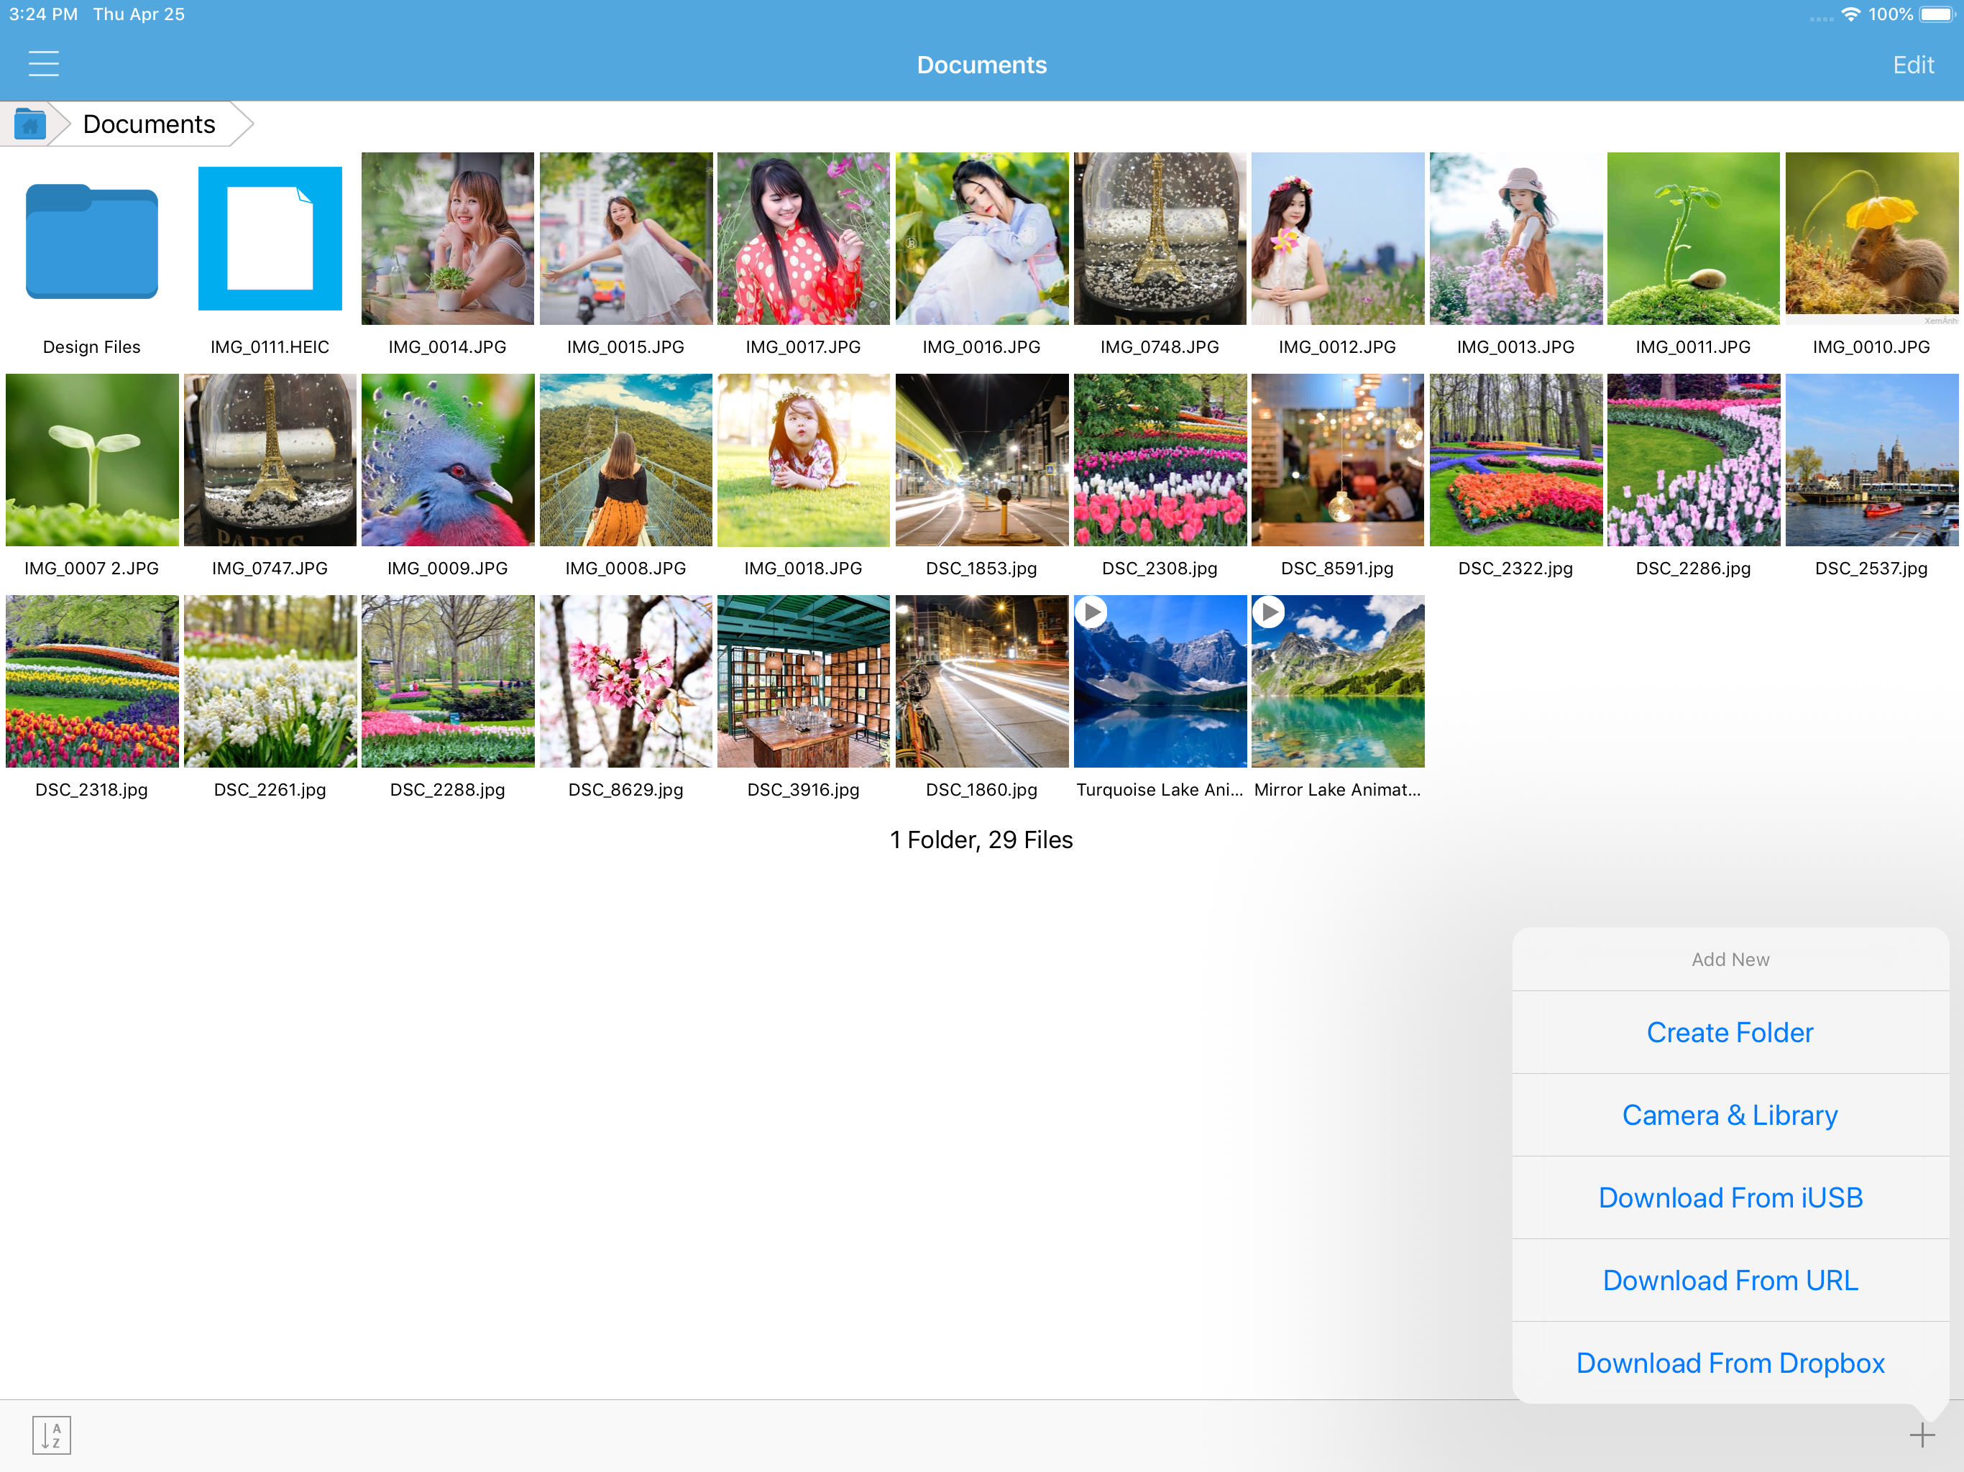The height and width of the screenshot is (1472, 1964).
Task: Open IMG_0014.JPG thumbnail
Action: pos(447,239)
